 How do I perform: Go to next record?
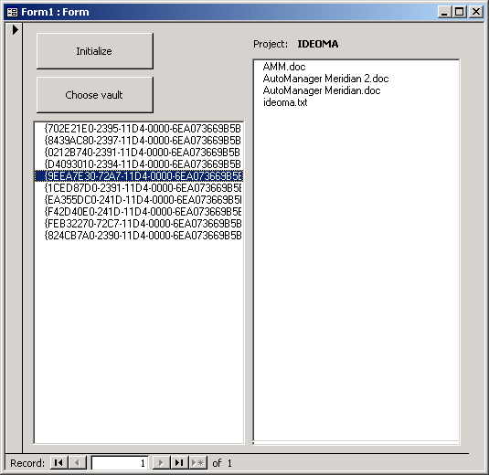pos(161,463)
